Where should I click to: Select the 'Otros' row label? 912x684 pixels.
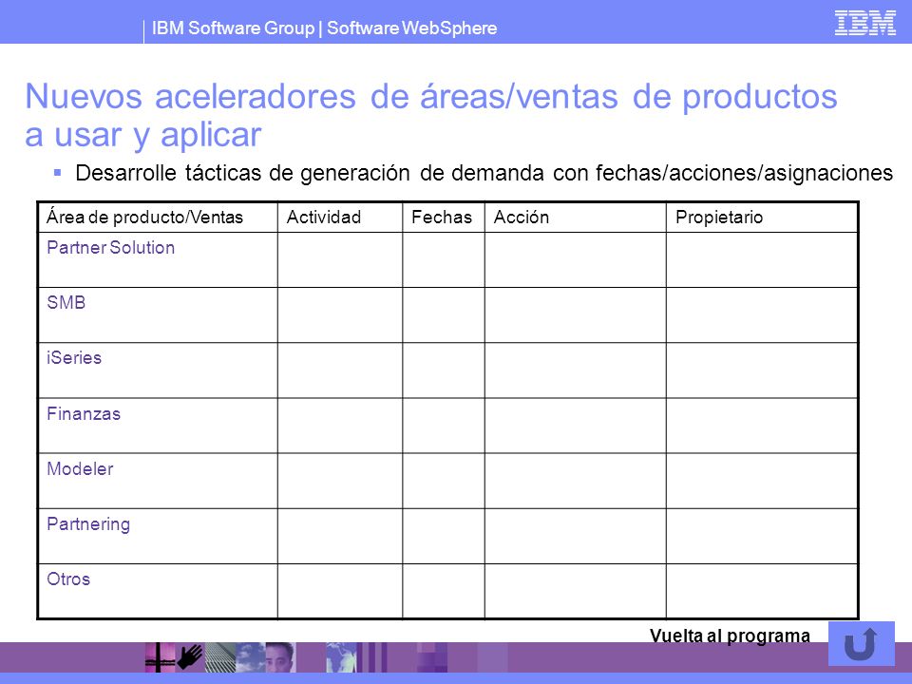pyautogui.click(x=68, y=579)
